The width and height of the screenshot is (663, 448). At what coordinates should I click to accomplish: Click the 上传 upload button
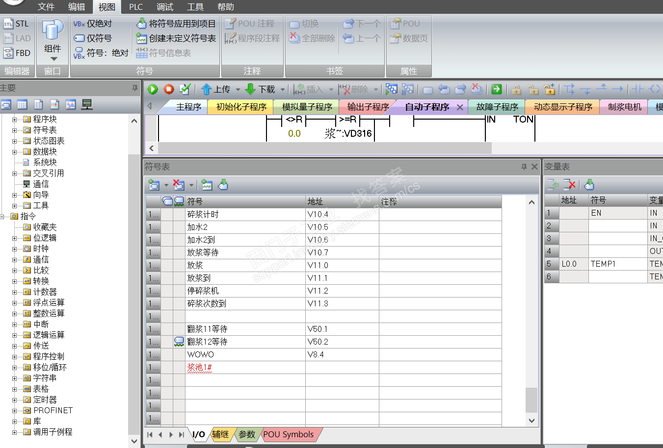coord(216,89)
